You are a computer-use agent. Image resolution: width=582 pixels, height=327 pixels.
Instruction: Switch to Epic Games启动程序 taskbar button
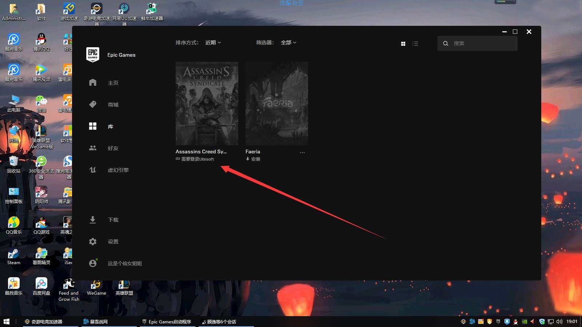pos(168,322)
